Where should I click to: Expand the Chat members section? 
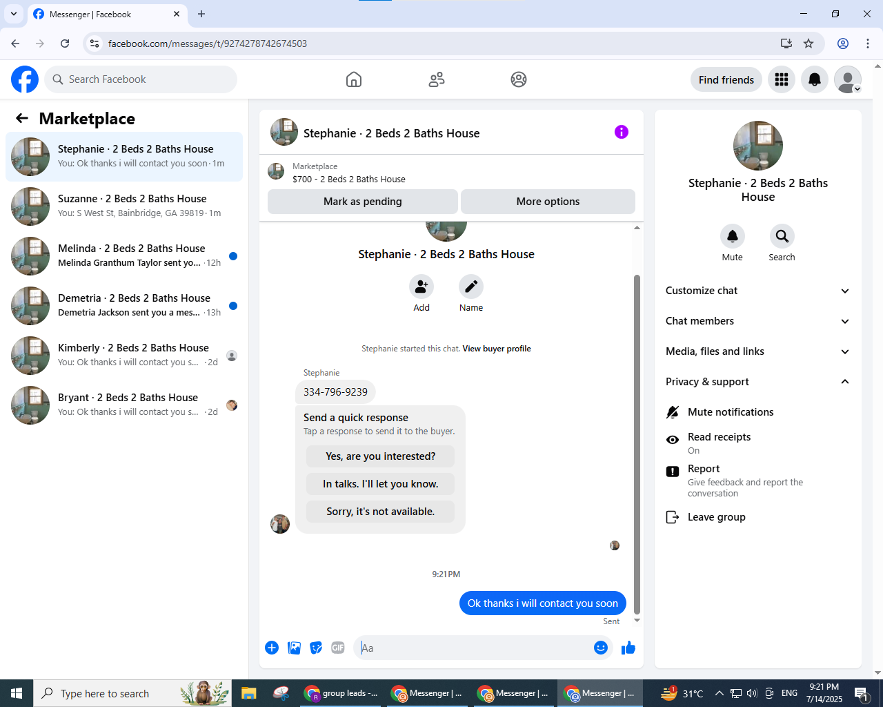[758, 321]
